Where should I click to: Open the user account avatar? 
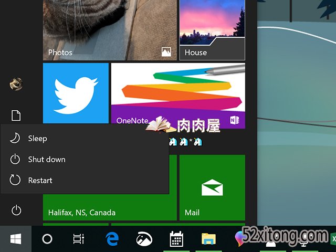[16, 84]
